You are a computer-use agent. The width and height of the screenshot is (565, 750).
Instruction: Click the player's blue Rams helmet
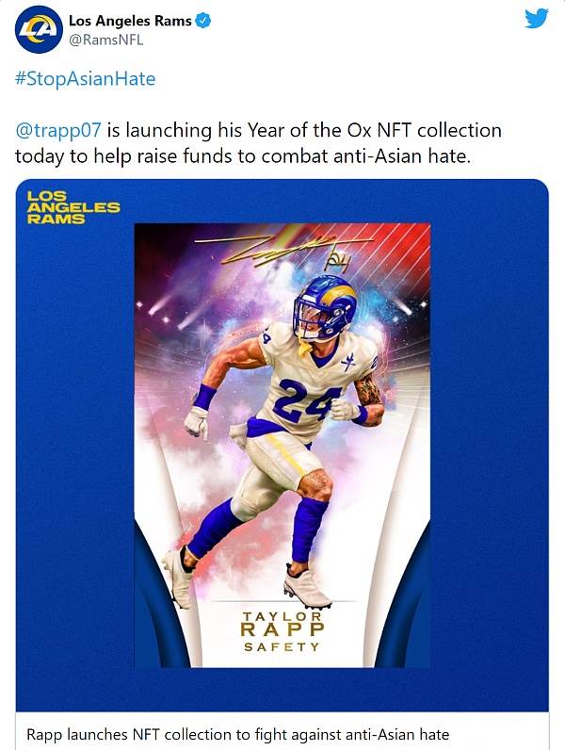326,305
